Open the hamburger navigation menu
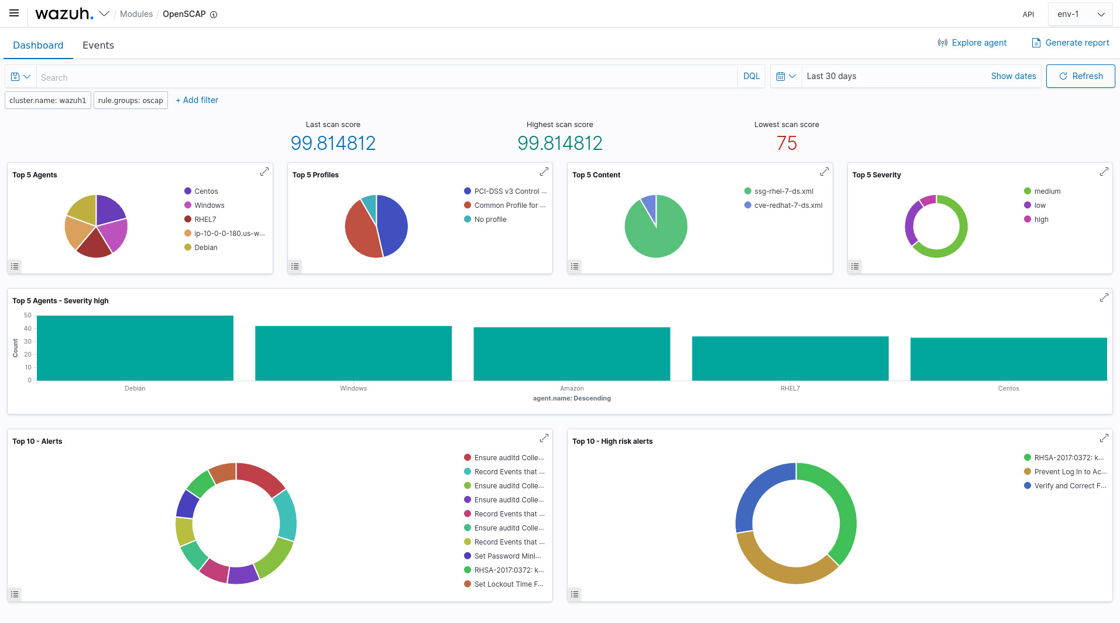Screen dimensions: 1120x623 coord(14,13)
